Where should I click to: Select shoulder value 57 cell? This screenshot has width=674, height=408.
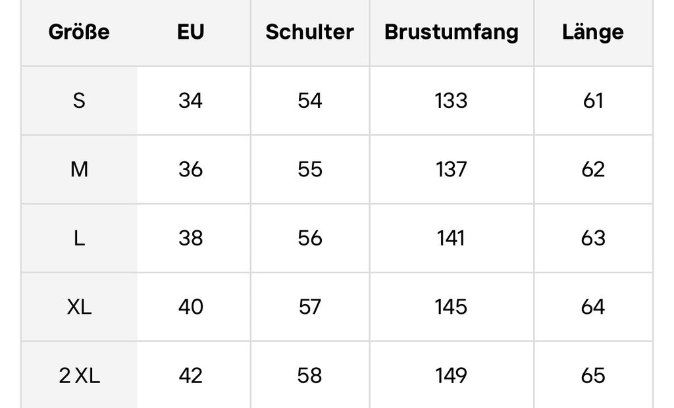[x=309, y=307]
